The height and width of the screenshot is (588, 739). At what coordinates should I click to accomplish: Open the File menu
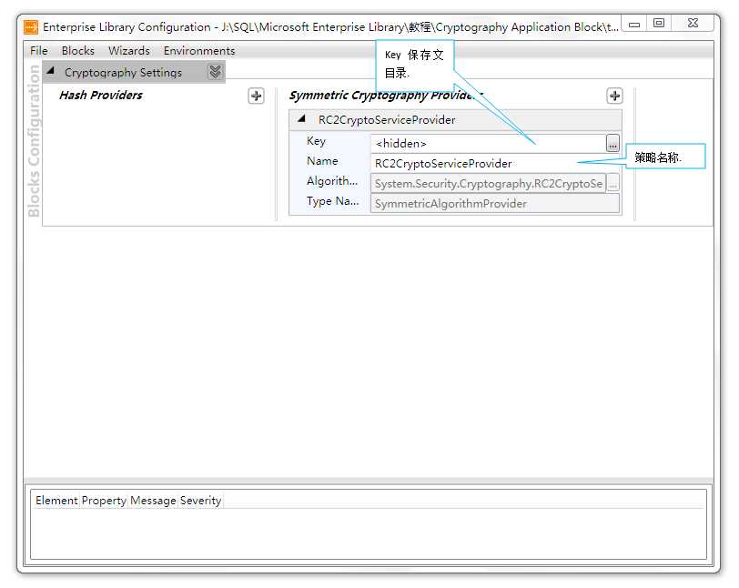click(38, 50)
